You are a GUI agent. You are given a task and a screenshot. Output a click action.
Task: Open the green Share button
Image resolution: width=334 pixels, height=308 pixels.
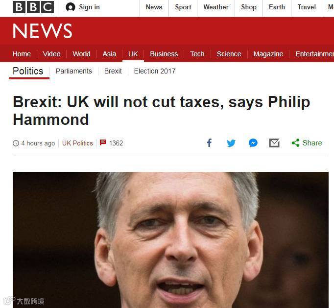307,142
